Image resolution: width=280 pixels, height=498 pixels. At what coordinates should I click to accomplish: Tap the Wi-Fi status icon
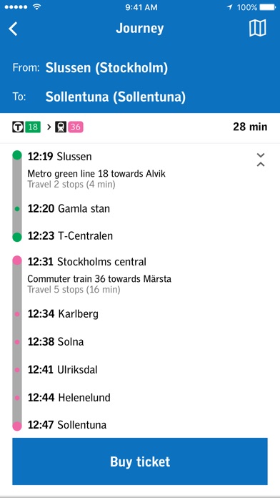click(37, 7)
